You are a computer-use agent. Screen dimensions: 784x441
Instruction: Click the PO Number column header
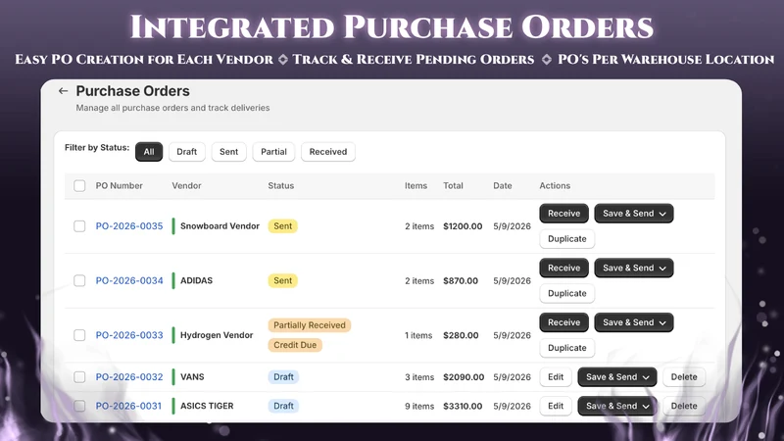pyautogui.click(x=119, y=186)
